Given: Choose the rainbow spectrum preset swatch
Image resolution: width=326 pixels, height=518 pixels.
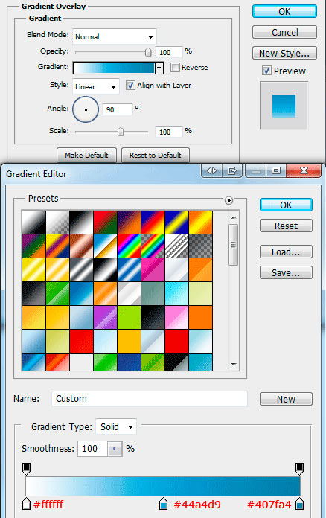Looking at the screenshot, I should 130,246.
